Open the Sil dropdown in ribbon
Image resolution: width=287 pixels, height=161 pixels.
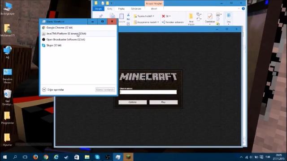tap(166, 16)
